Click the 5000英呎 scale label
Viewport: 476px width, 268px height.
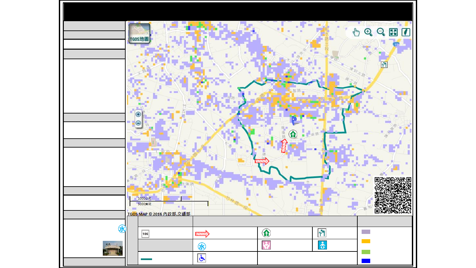(x=144, y=204)
